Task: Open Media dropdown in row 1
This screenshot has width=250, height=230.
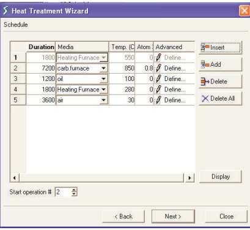Action: (104, 58)
